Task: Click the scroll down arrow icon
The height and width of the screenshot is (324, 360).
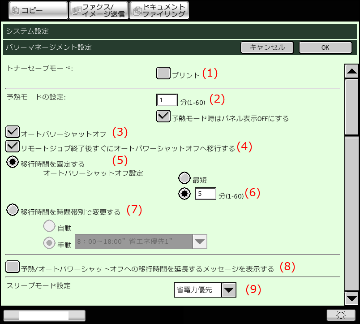Action: click(x=351, y=297)
